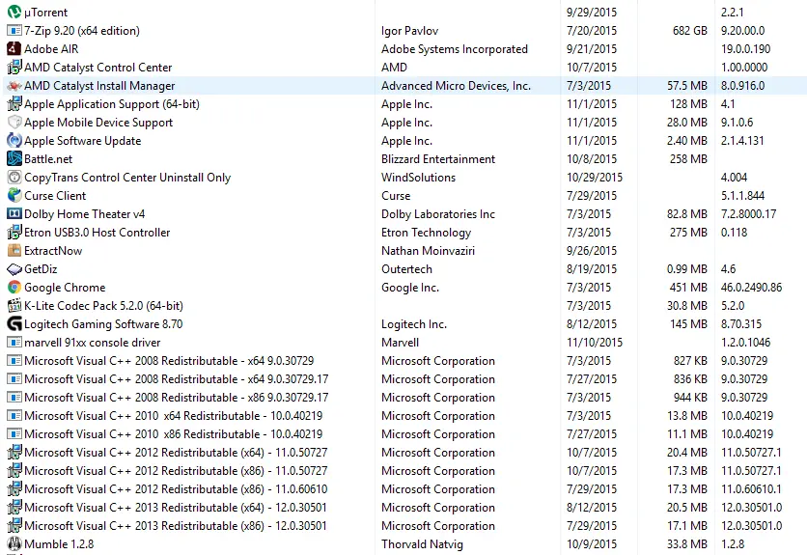Select 'Apple Mobile Device Support' entry

[x=98, y=123]
